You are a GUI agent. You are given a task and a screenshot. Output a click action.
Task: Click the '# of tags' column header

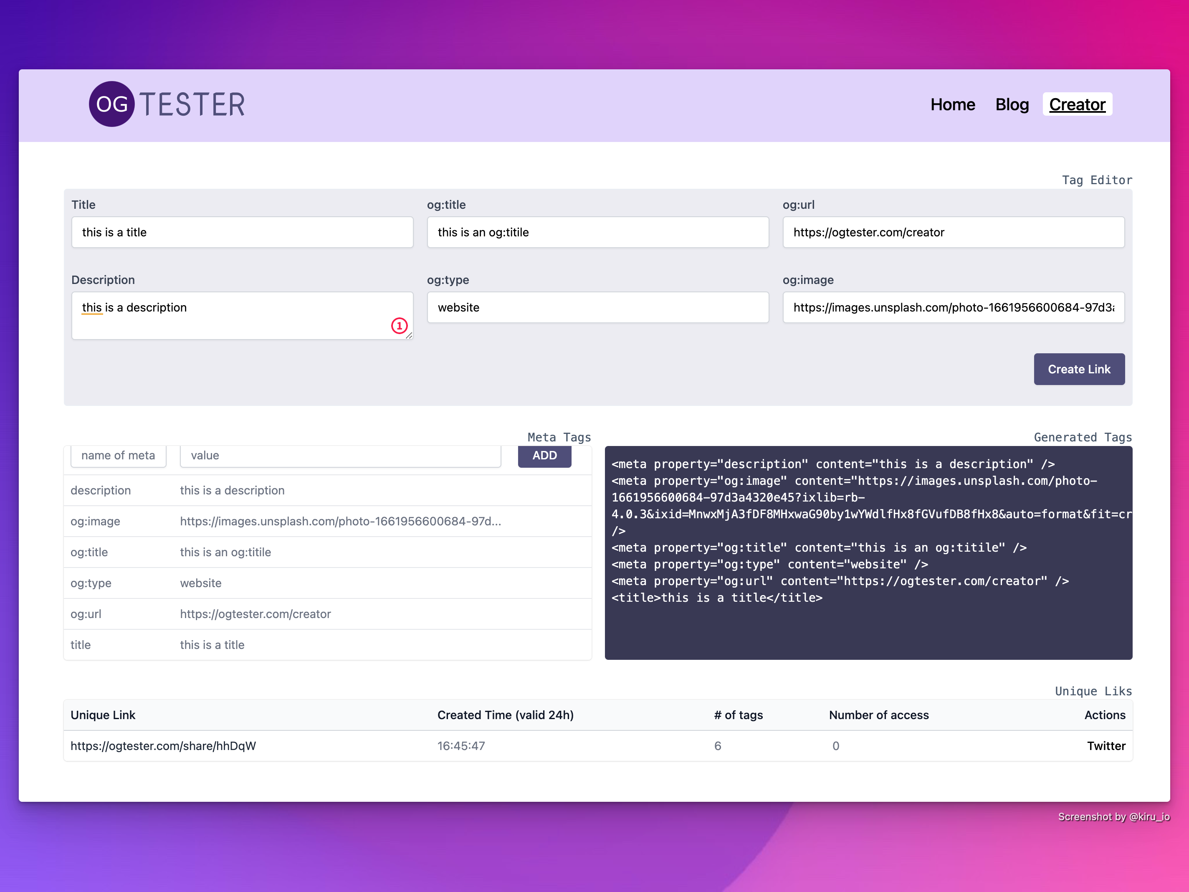point(739,715)
